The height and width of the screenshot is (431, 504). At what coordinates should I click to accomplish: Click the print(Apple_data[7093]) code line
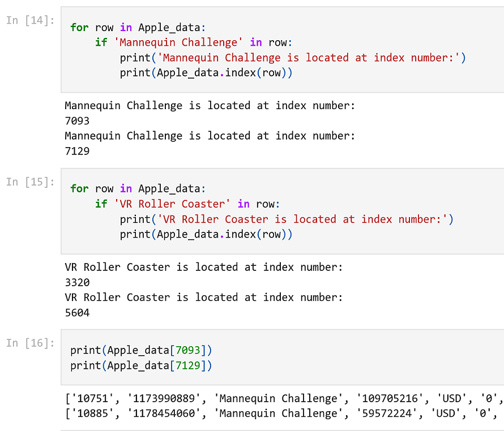pyautogui.click(x=141, y=350)
